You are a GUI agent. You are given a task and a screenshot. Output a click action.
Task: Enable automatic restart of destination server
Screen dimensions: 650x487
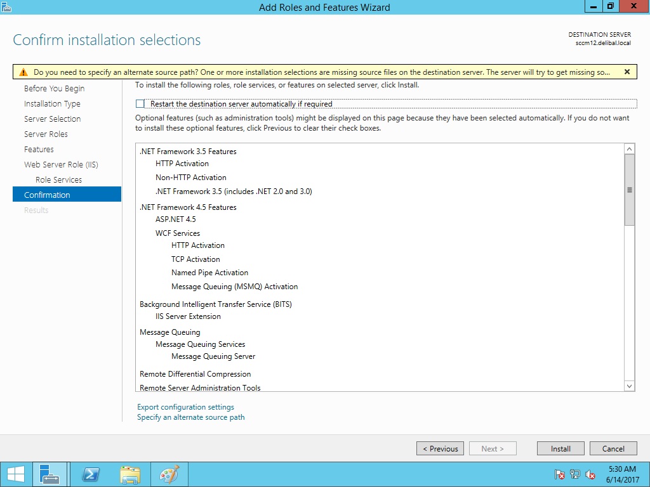140,104
